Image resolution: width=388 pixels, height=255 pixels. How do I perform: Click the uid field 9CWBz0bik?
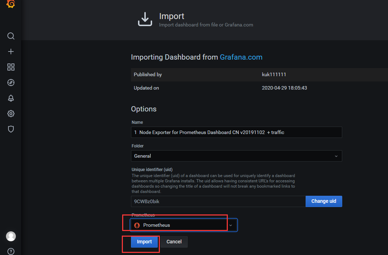[218, 201]
